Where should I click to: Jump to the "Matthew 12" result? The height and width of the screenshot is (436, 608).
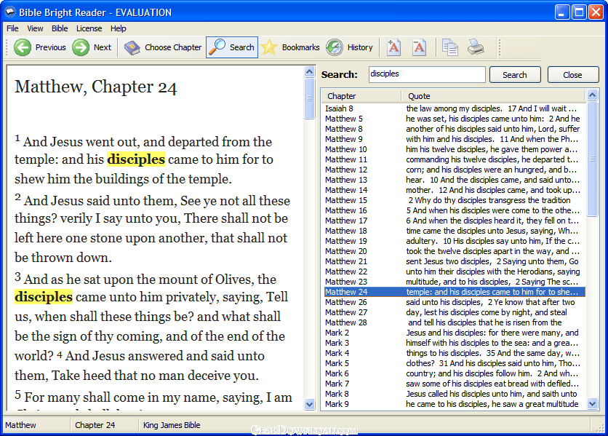(455, 170)
